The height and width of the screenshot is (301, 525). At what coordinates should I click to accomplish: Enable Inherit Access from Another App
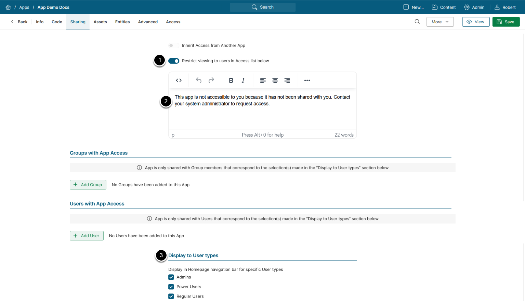(x=173, y=46)
